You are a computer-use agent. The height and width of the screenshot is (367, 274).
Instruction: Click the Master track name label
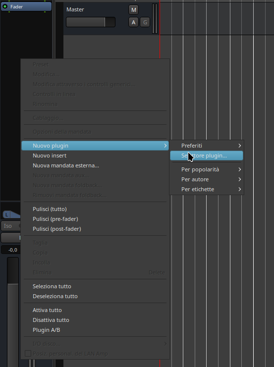pyautogui.click(x=75, y=9)
